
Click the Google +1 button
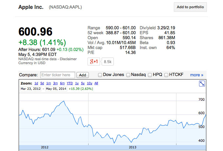[94, 62]
